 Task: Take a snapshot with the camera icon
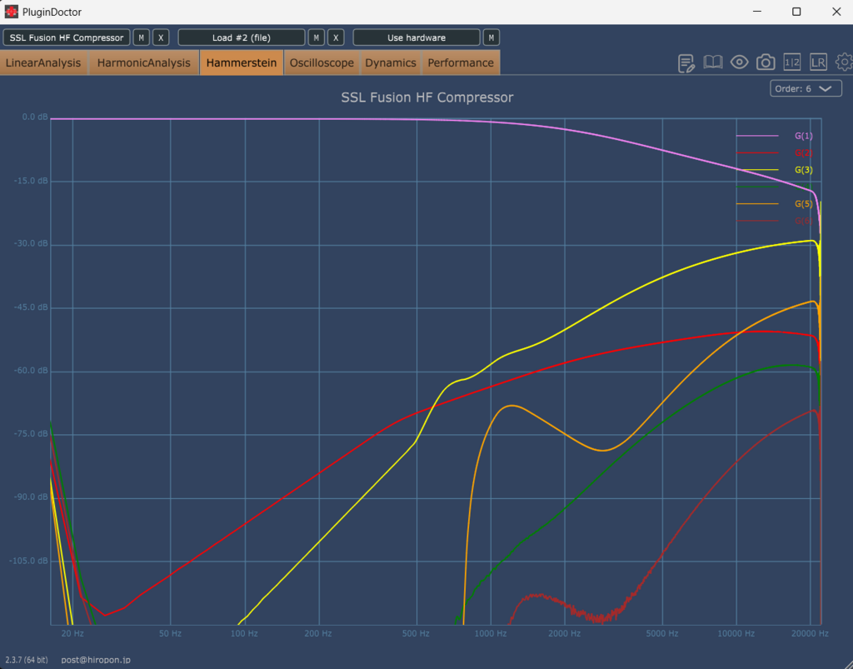766,62
